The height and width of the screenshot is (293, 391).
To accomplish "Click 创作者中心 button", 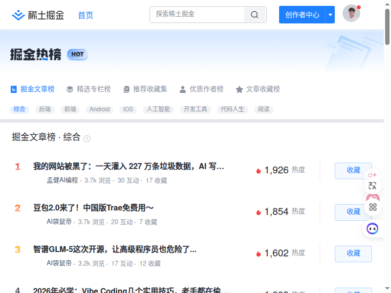I will 302,15.
